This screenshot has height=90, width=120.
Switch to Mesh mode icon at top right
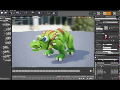(x=98, y=13)
